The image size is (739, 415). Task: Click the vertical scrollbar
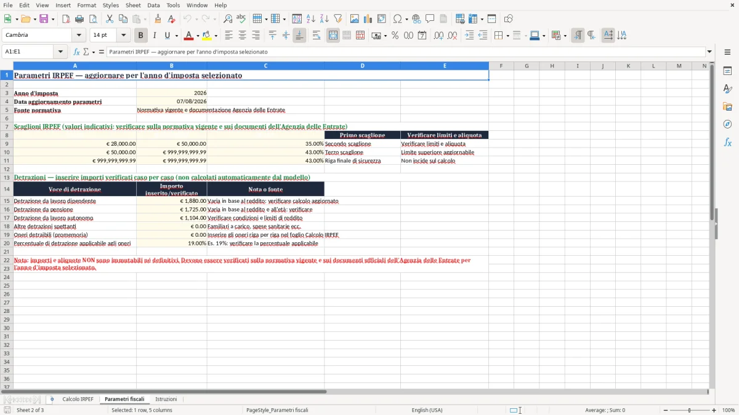click(x=711, y=224)
